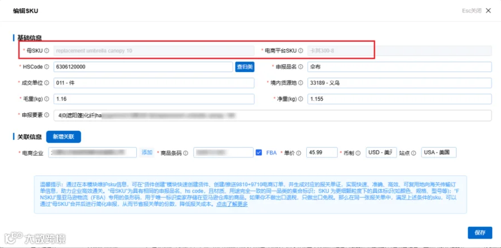Click the 添加 link next to 电商企业
This screenshot has width=501, height=248.
[147, 153]
